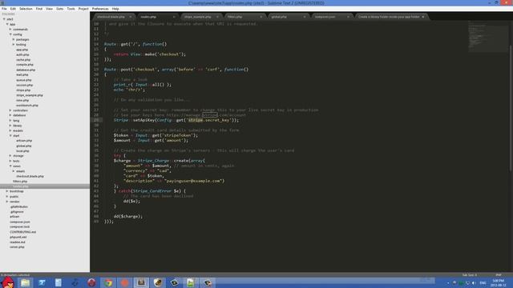Expand the storage folder arrow
The image size is (513, 288).
coord(10,156)
